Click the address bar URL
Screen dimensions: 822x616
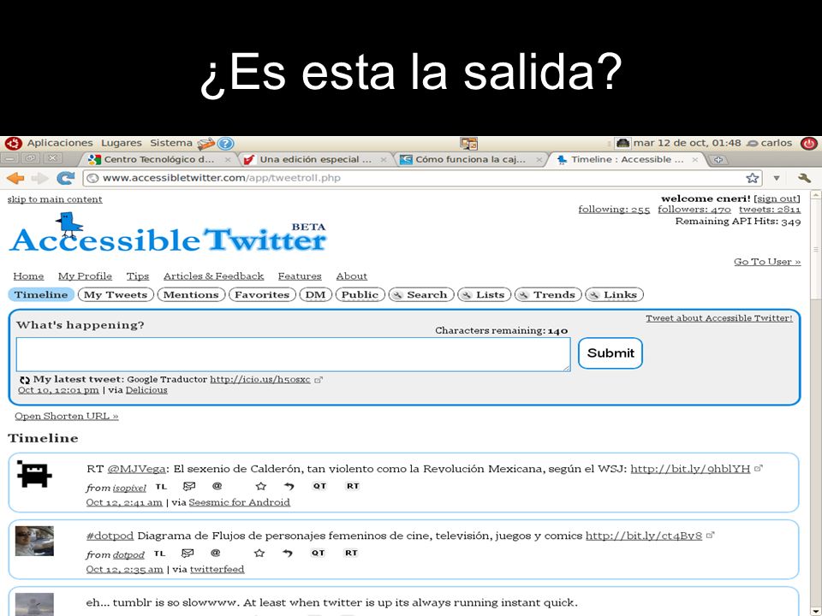click(x=221, y=178)
